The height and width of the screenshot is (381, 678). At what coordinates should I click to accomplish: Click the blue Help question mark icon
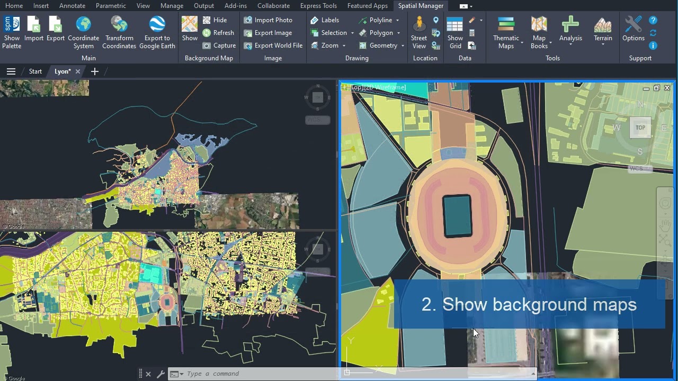[653, 20]
